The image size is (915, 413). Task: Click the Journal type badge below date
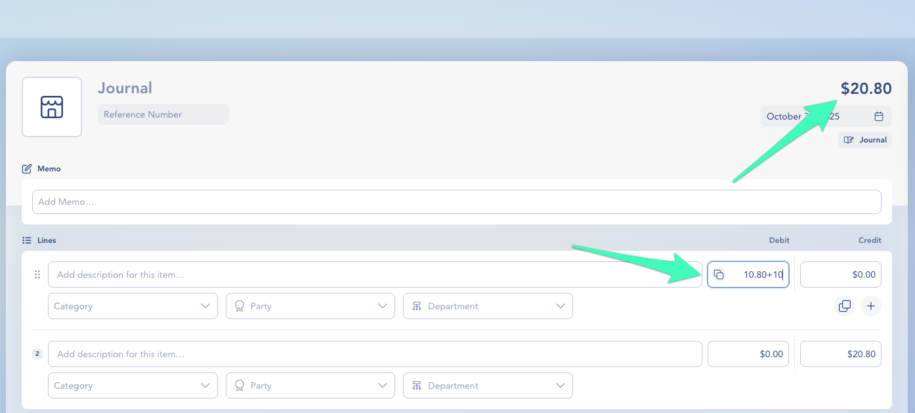pyautogui.click(x=864, y=140)
